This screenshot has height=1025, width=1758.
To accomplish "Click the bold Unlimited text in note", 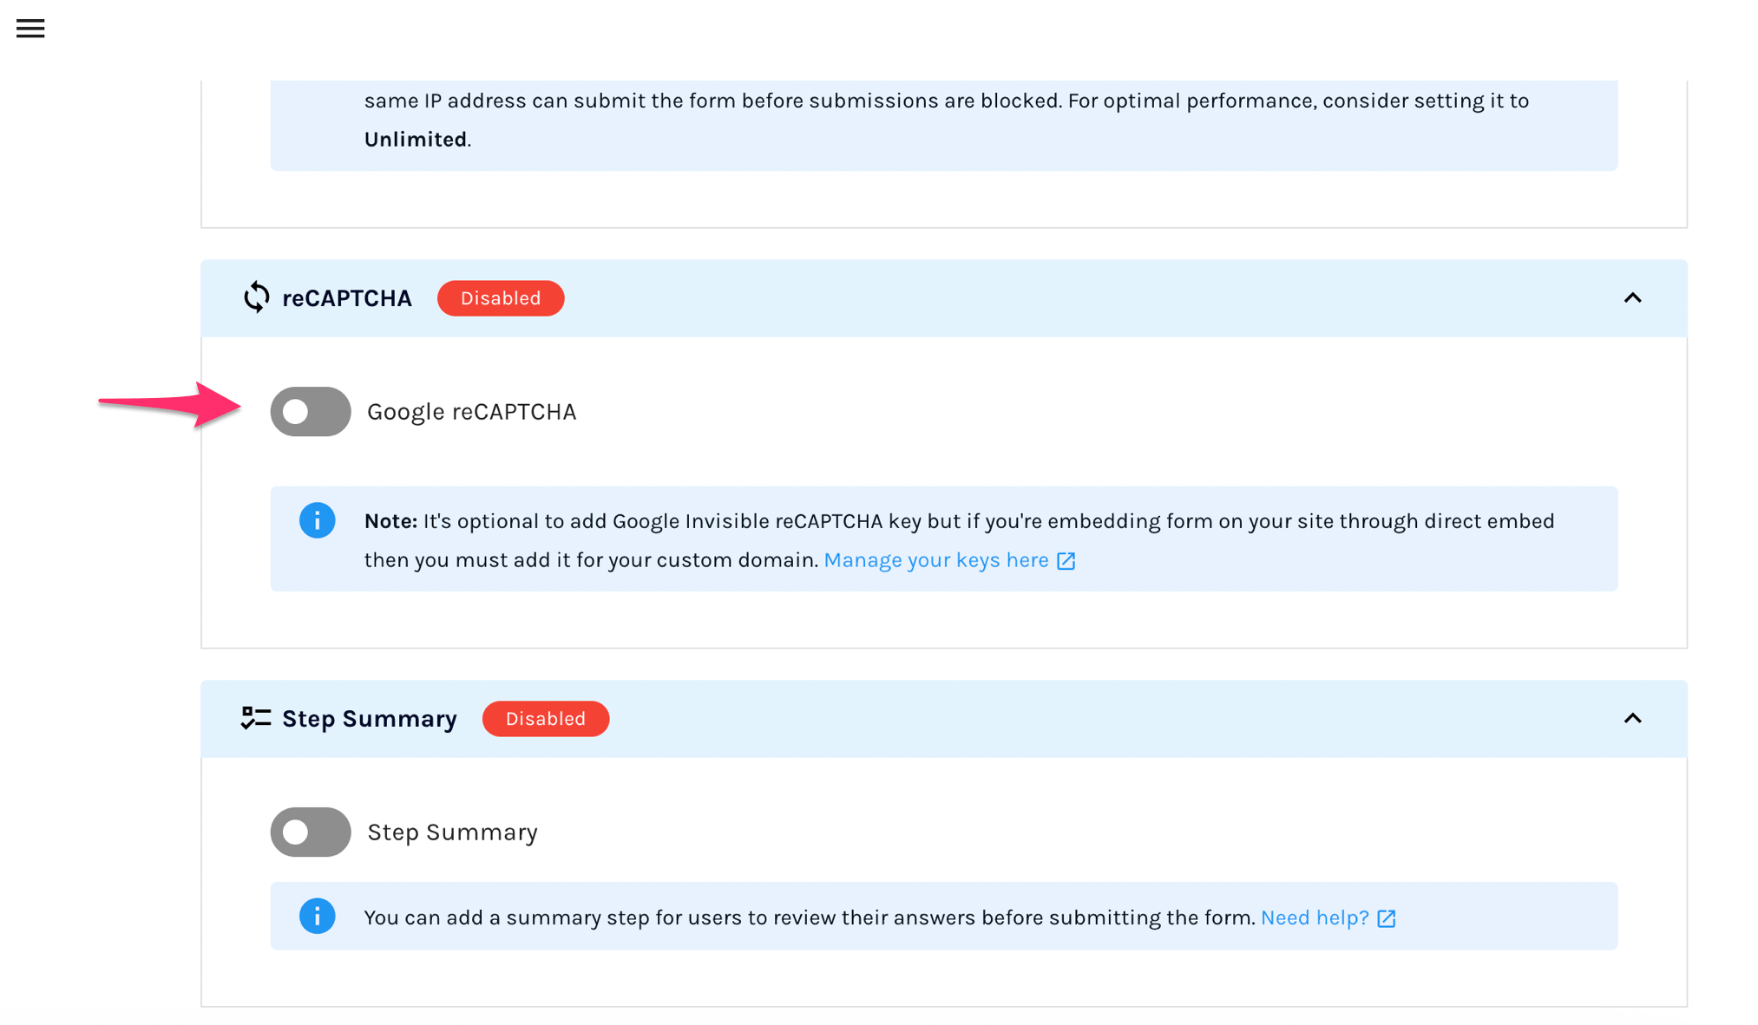I will 415,140.
